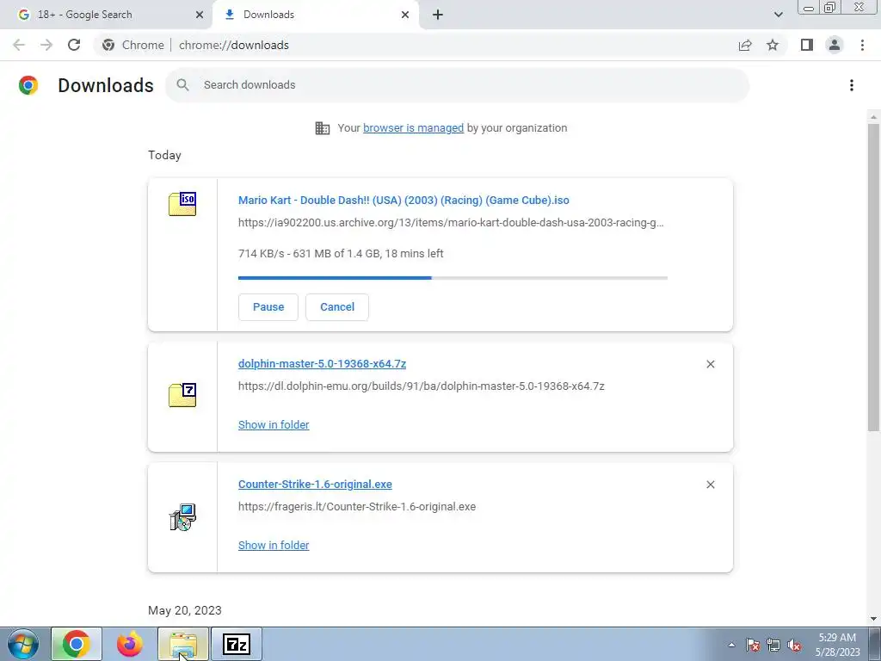Open the Counter-Strike-1.6-original.exe link
Image resolution: width=881 pixels, height=661 pixels.
315,484
